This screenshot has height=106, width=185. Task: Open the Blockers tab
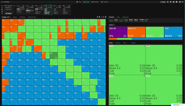click(133, 43)
